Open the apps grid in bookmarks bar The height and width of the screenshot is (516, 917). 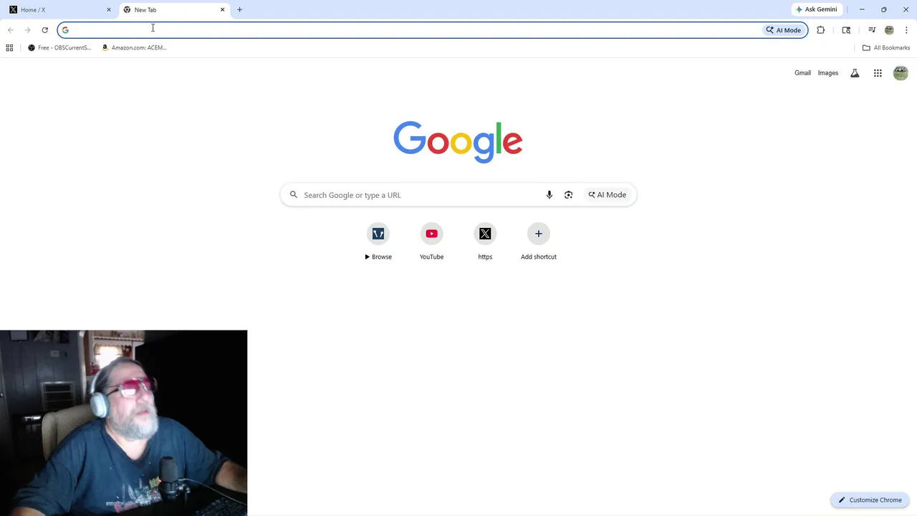pos(9,48)
